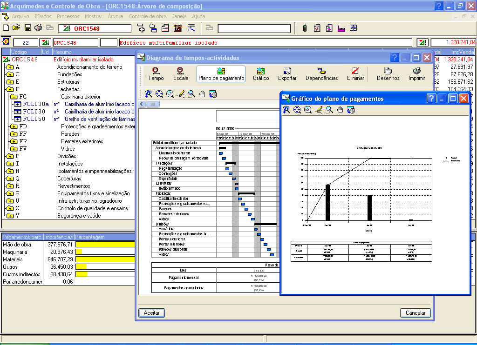Select the hand pan tool in the Gráfico do plano de pagamentos window
477x345 pixels.
click(340, 110)
